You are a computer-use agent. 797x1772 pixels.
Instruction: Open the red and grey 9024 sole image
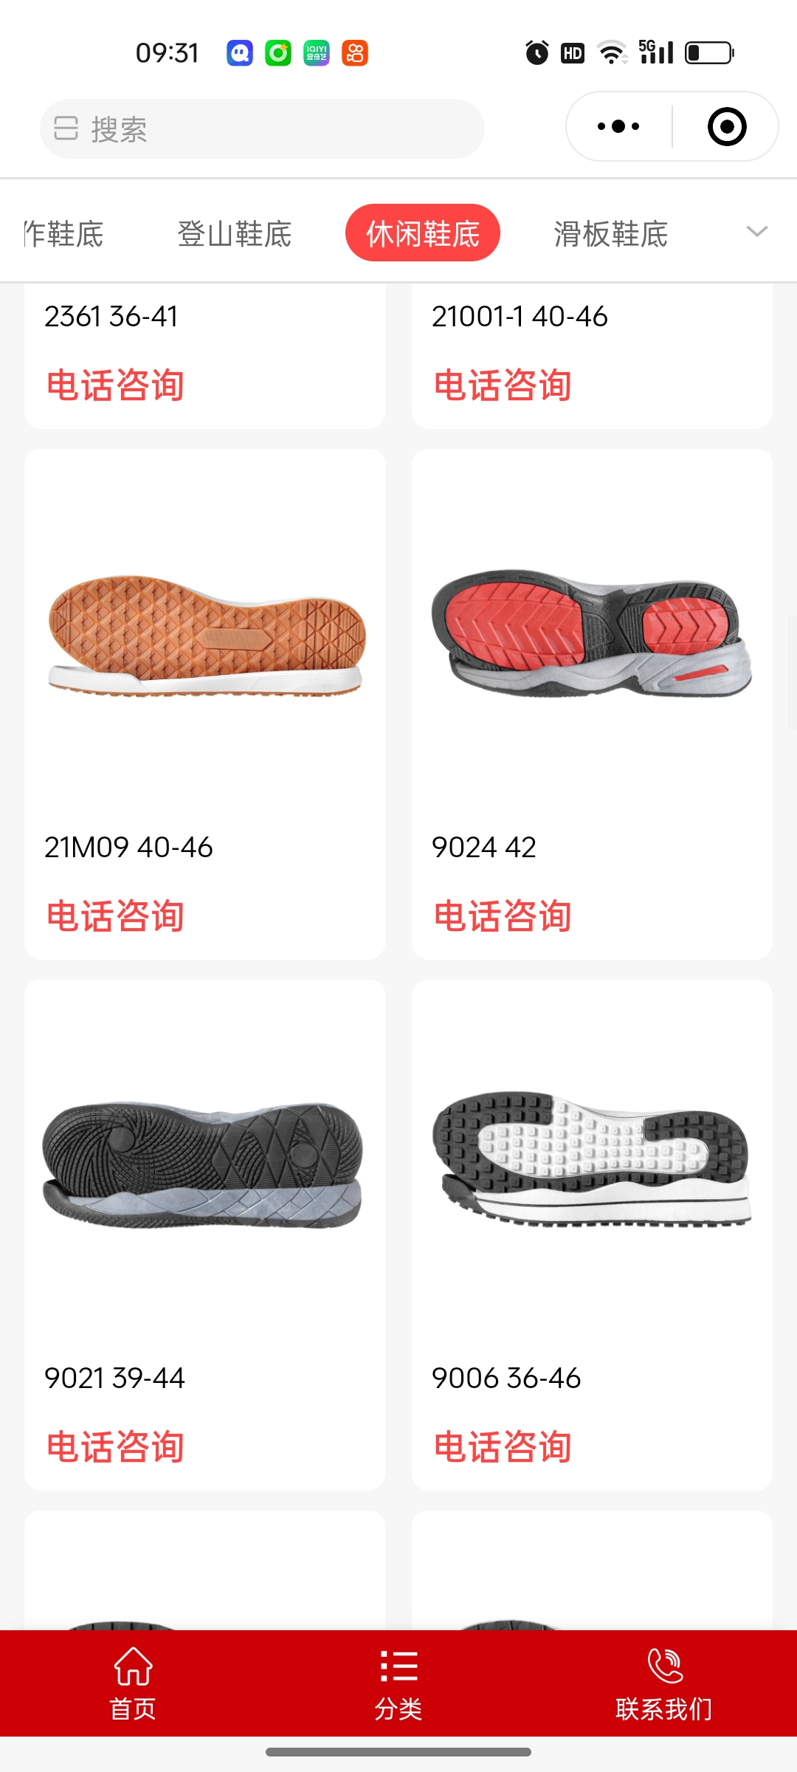point(592,633)
